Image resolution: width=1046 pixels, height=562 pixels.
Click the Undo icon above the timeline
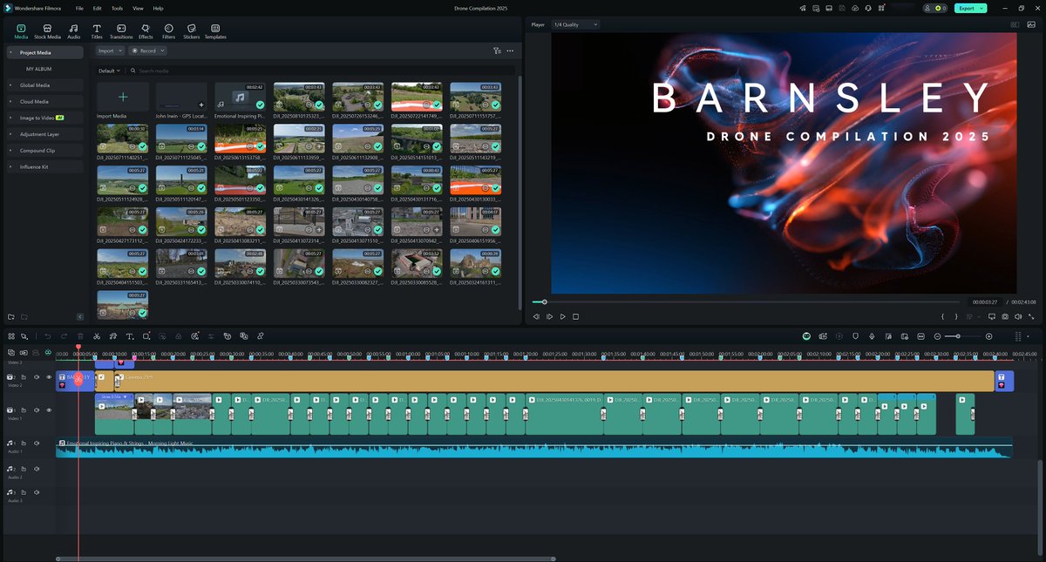point(48,336)
